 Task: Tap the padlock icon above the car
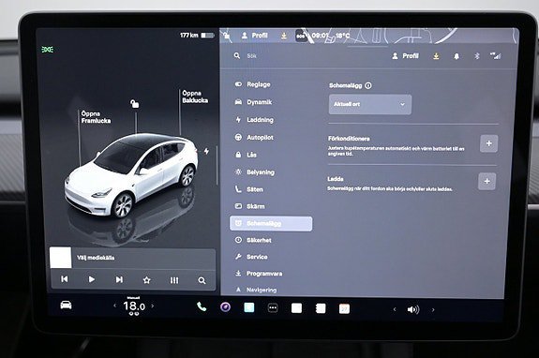[x=135, y=103]
